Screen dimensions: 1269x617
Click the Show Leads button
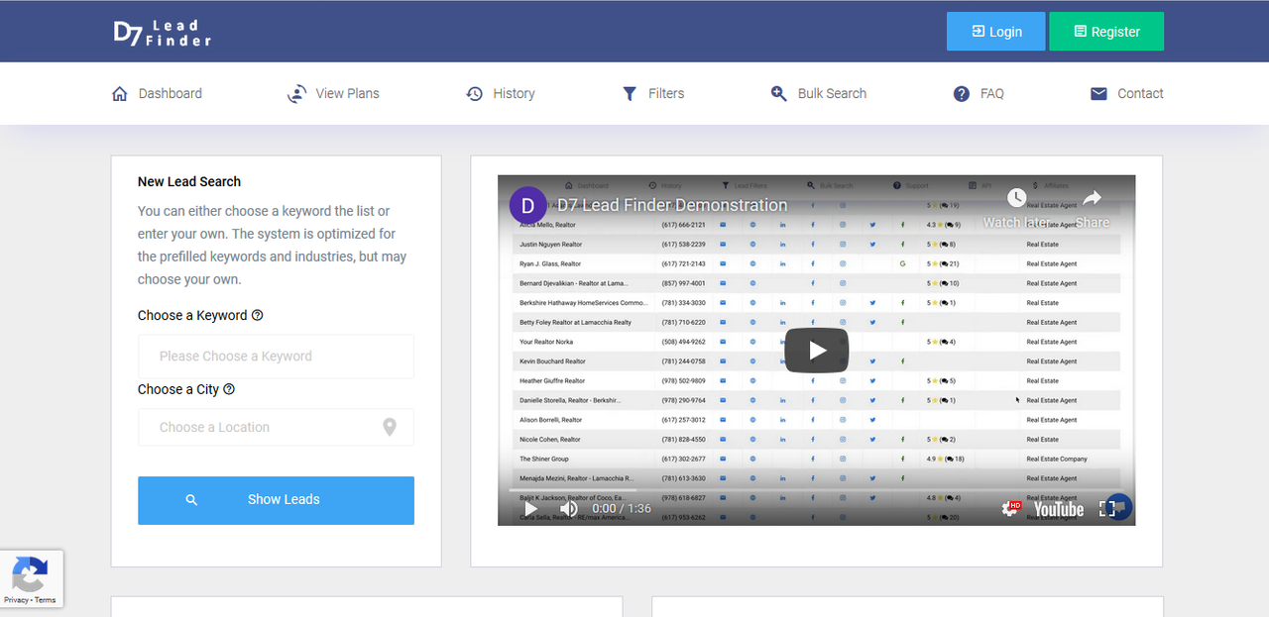tap(276, 500)
